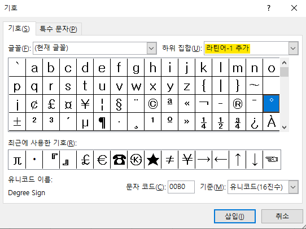This screenshot has height=229, width=306.
Task: Select the black star in recent symbols
Action: (x=152, y=160)
